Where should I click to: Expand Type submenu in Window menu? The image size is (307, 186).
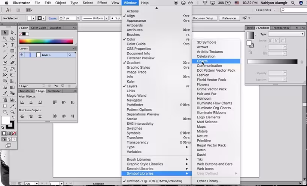point(156,147)
